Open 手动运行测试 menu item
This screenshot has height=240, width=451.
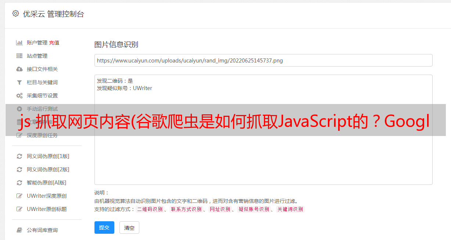tap(42, 109)
